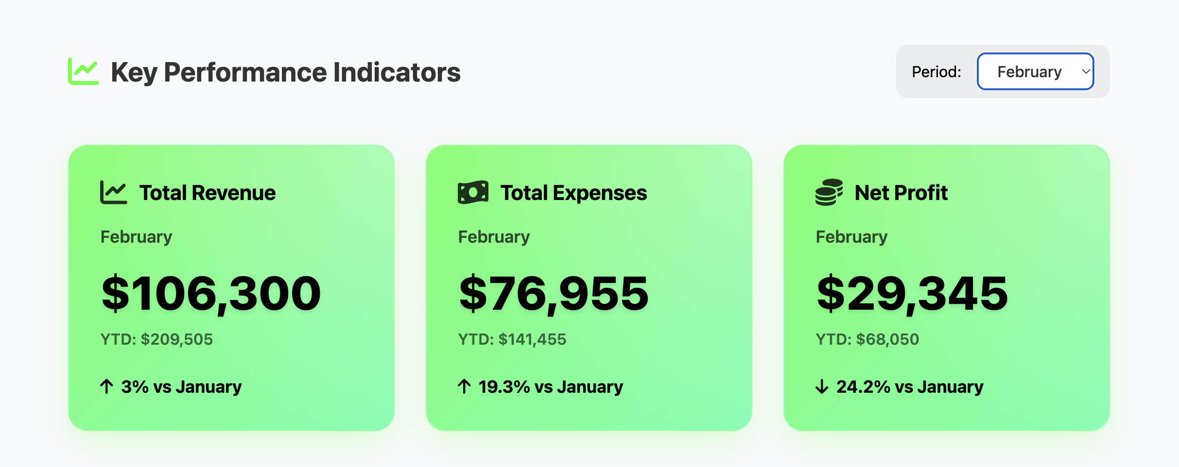The image size is (1179, 467).
Task: Click the YTD $68,050 value on Net Profit
Action: coord(868,339)
